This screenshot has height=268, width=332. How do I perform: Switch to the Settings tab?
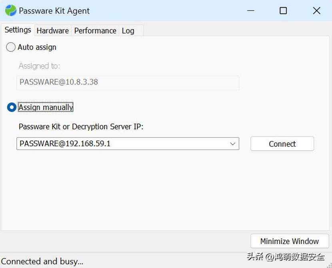(18, 30)
